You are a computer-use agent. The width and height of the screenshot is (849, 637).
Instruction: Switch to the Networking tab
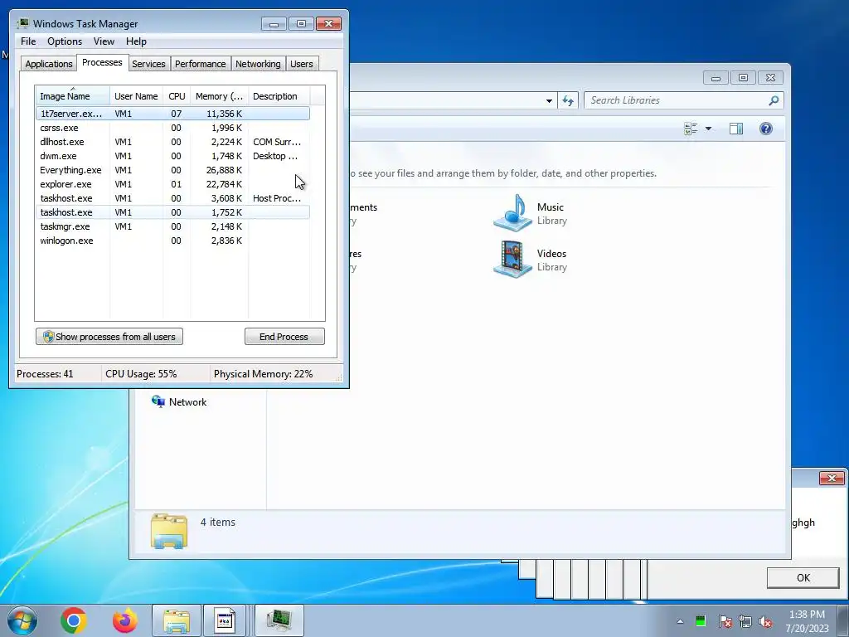(258, 64)
